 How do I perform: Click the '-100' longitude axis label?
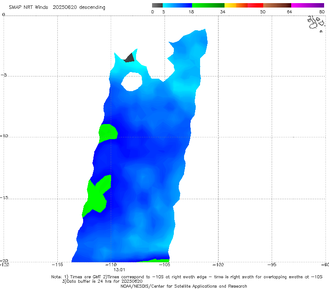(218, 265)
